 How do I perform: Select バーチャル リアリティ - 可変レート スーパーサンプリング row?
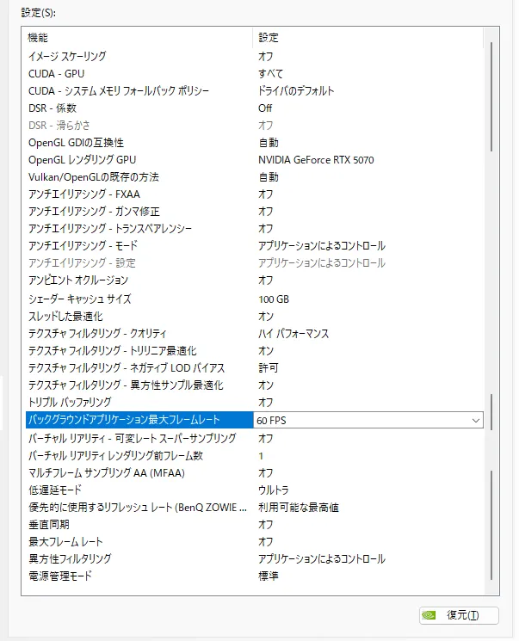(255, 438)
